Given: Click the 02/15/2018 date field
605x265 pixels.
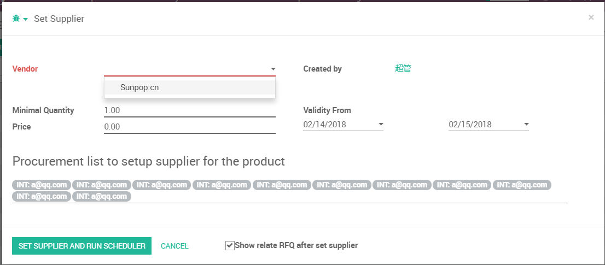Looking at the screenshot, I should pyautogui.click(x=484, y=125).
